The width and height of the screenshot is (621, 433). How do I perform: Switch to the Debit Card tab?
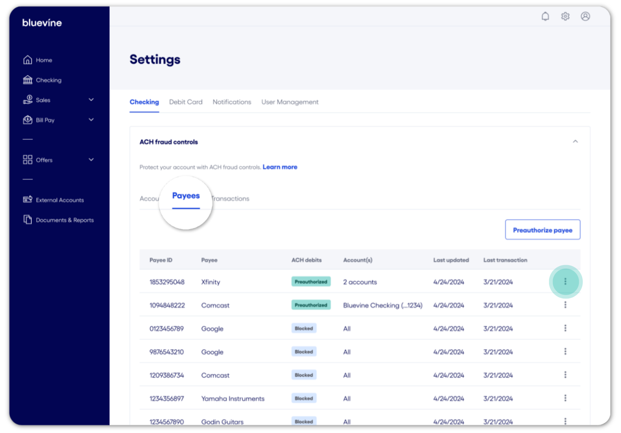coord(186,102)
